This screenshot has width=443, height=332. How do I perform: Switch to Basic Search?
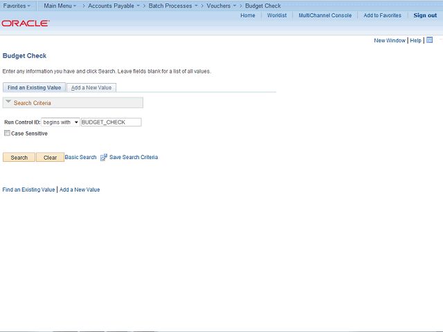80,157
